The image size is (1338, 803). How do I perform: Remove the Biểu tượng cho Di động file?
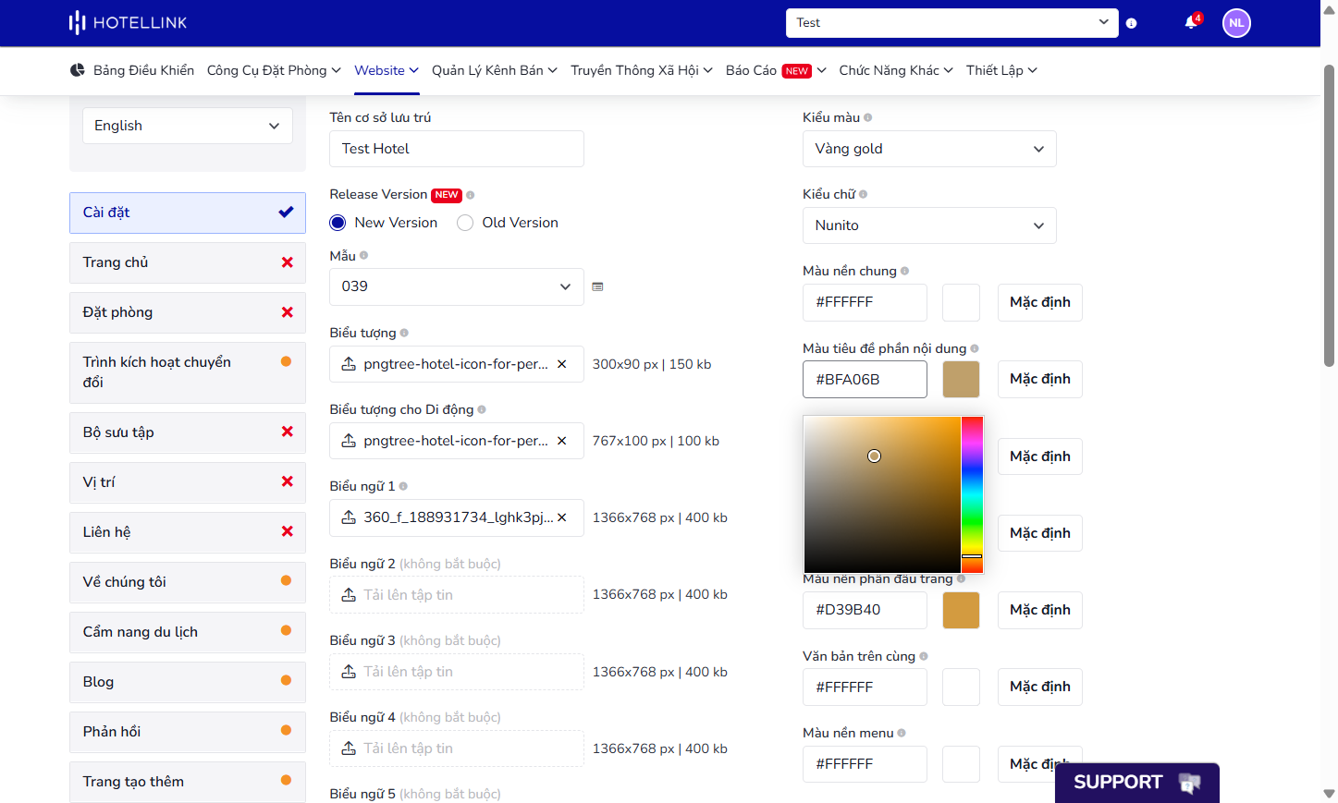coord(561,441)
